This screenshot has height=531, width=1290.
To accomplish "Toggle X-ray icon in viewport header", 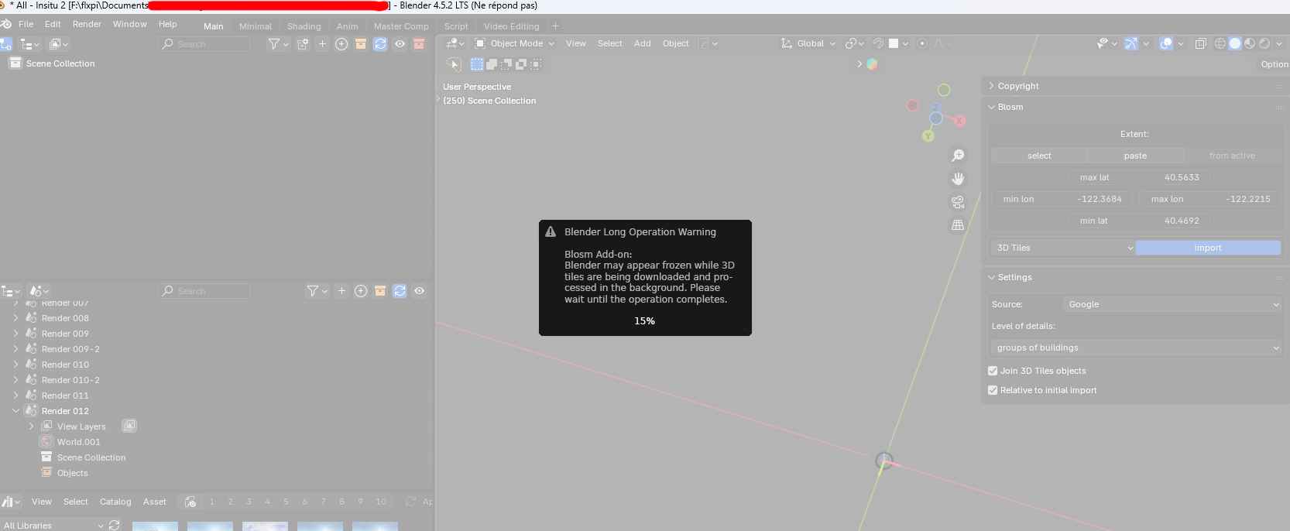I will coord(1201,43).
